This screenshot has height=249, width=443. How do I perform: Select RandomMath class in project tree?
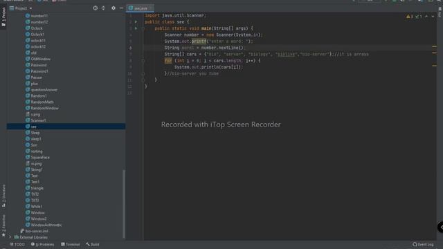tap(39, 102)
